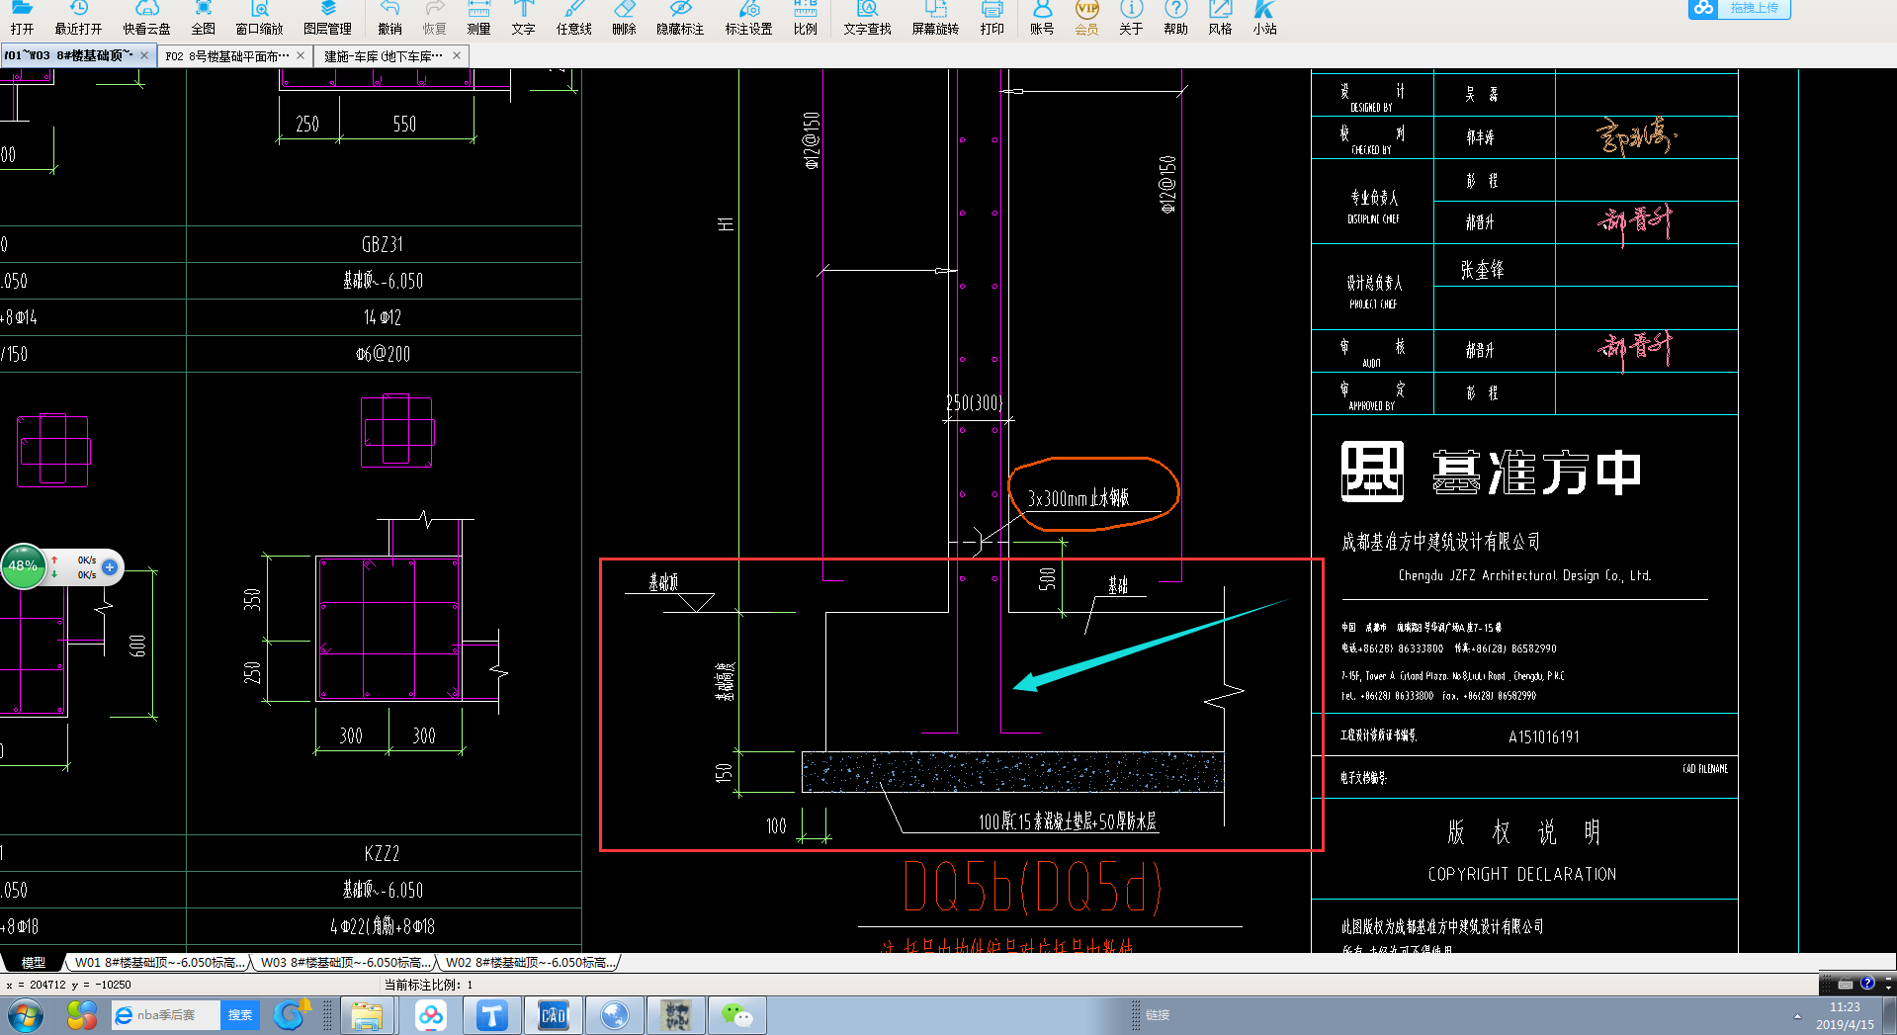Open the 最近打开 recent files list
This screenshot has height=1035, width=1897.
[x=78, y=18]
